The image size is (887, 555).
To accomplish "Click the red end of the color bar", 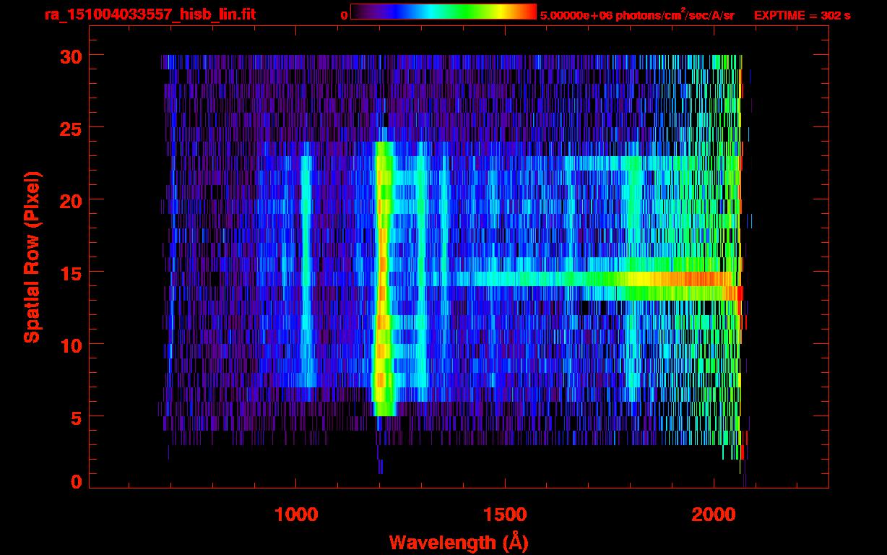I will (527, 12).
